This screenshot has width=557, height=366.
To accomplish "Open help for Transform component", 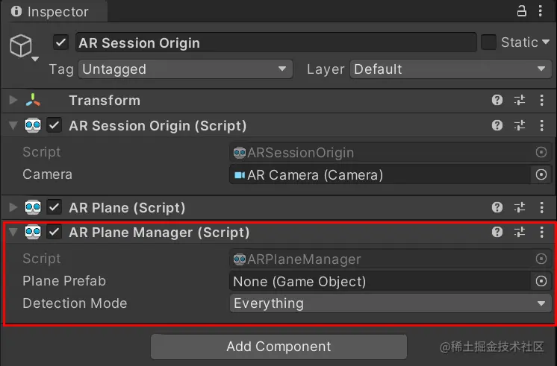I will click(x=497, y=100).
